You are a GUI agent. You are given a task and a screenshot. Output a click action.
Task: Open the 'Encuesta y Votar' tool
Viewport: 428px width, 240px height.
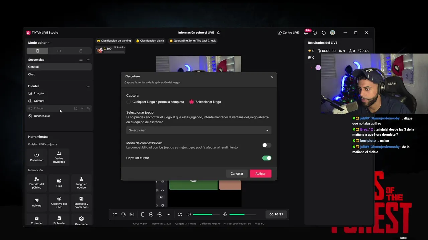click(81, 203)
